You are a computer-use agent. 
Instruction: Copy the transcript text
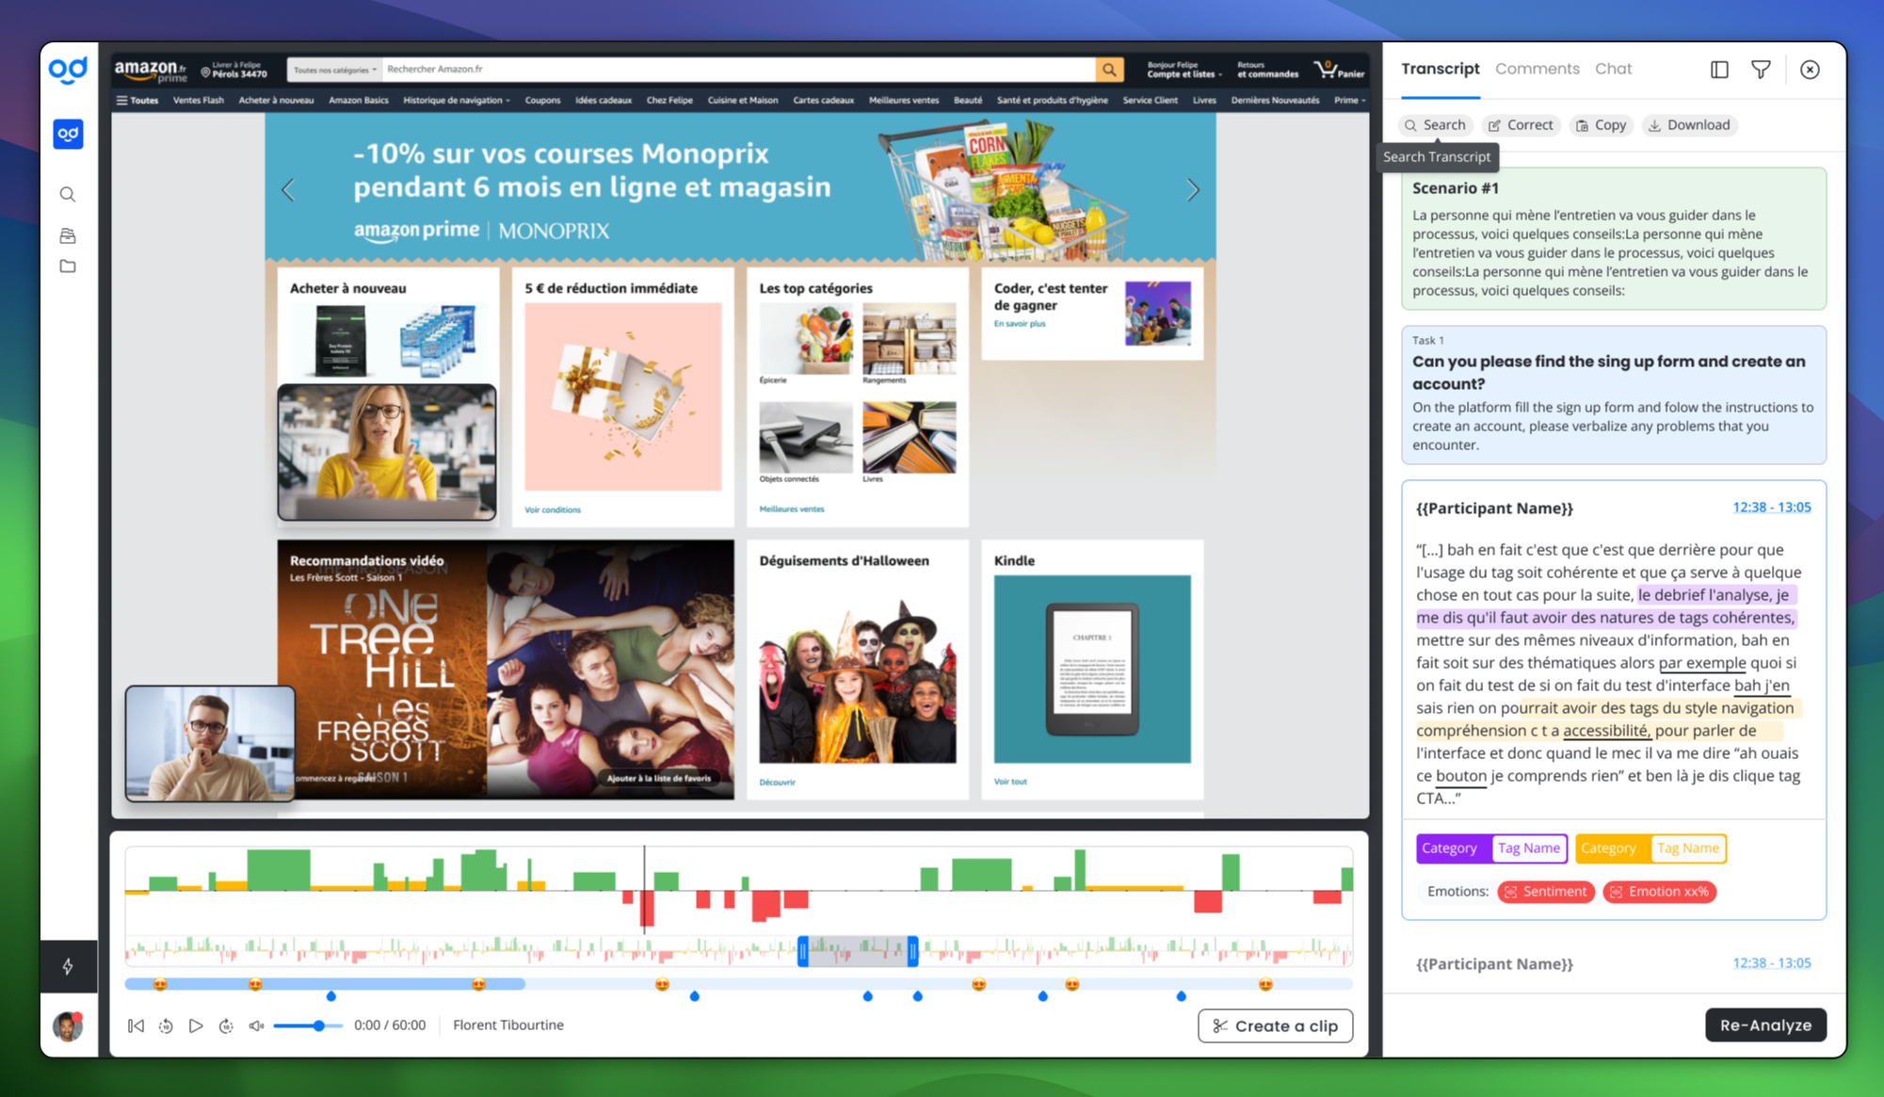click(1601, 125)
